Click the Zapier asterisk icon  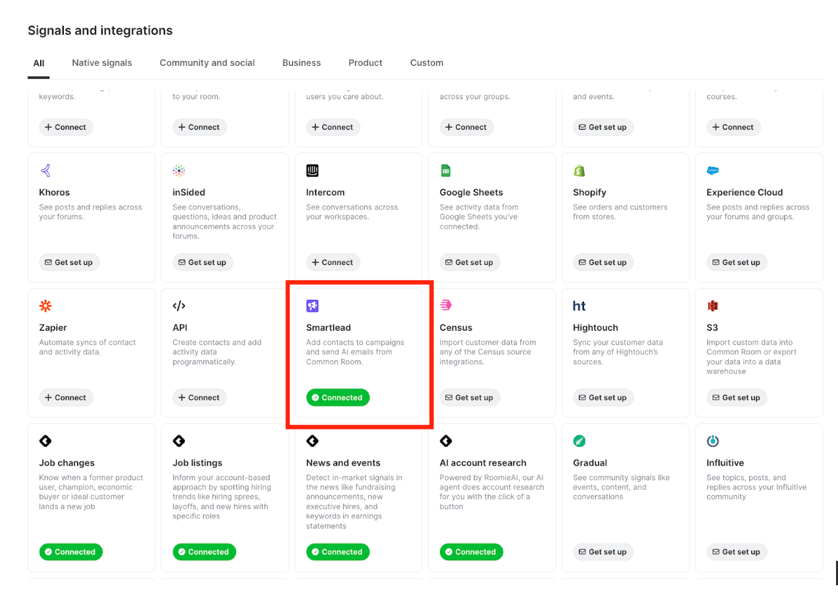[x=45, y=306]
